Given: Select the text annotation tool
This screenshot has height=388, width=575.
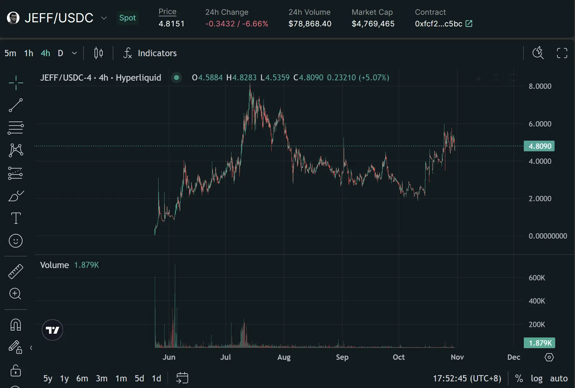Looking at the screenshot, I should (x=16, y=218).
